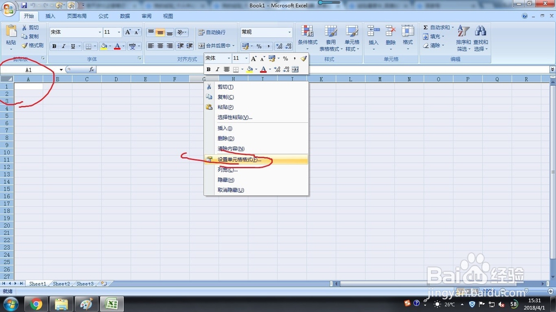Click the insert new worksheet tab icon
556x312 pixels.
104,284
